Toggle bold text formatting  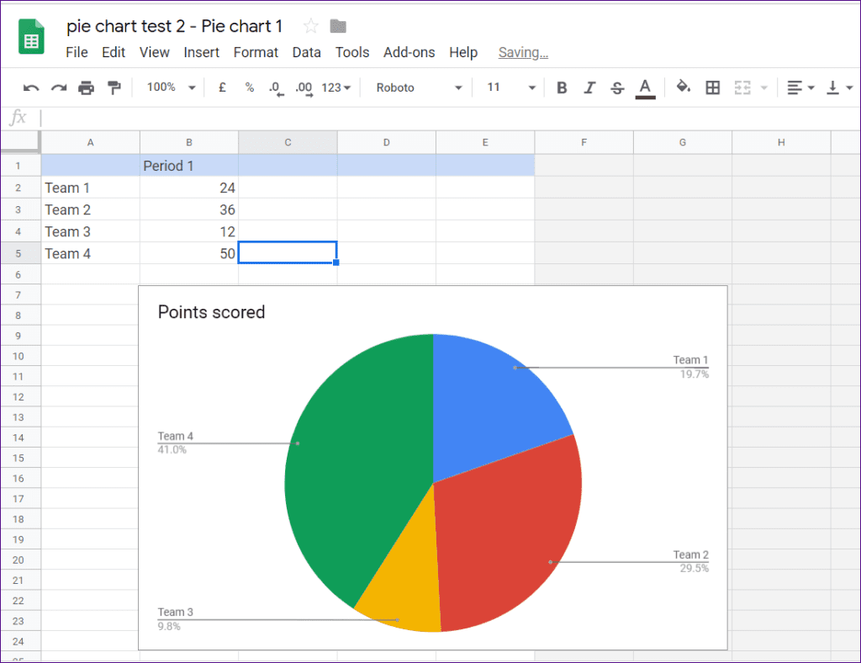(562, 88)
